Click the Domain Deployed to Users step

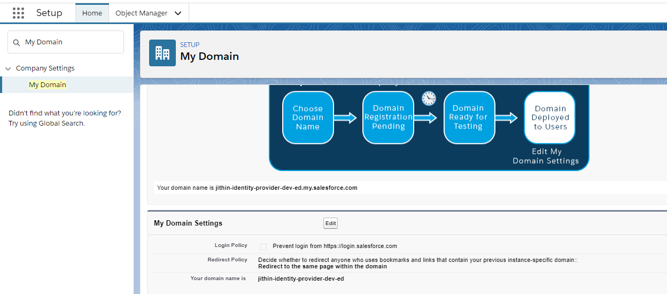pyautogui.click(x=550, y=118)
